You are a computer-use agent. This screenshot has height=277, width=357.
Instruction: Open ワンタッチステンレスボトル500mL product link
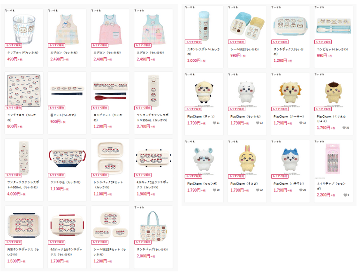tap(23, 185)
